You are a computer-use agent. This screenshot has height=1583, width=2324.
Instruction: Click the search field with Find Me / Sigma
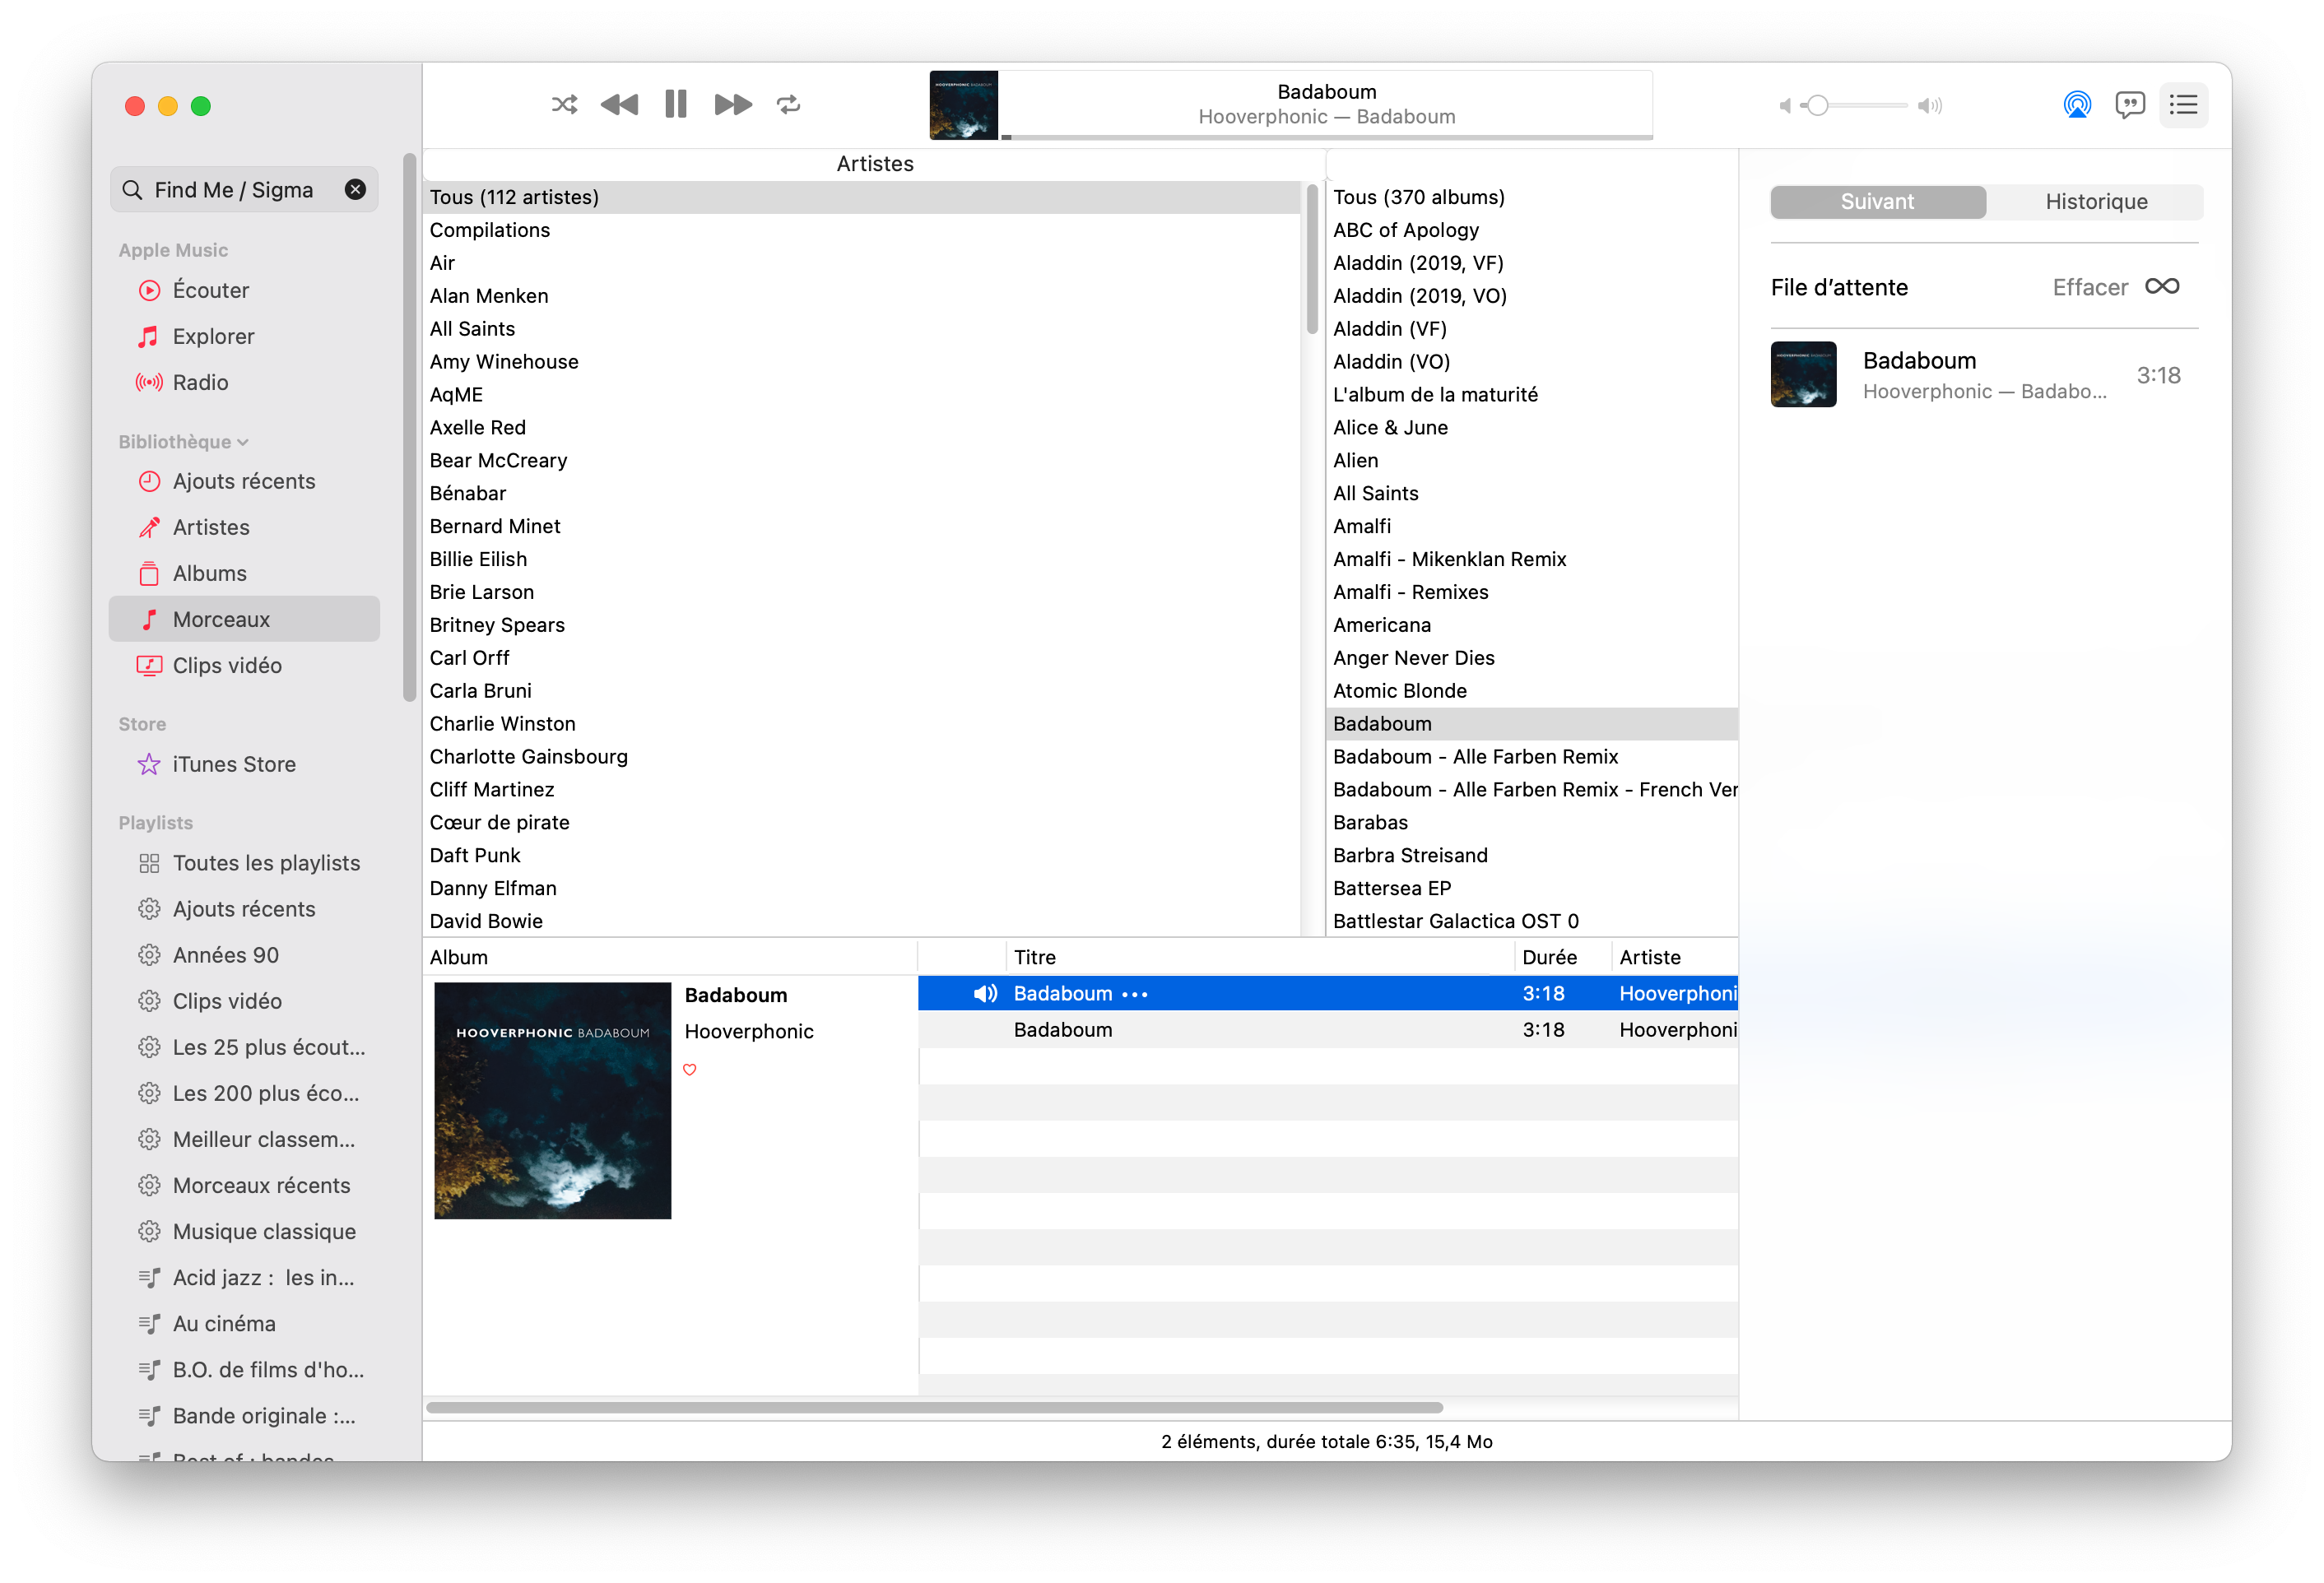click(243, 190)
